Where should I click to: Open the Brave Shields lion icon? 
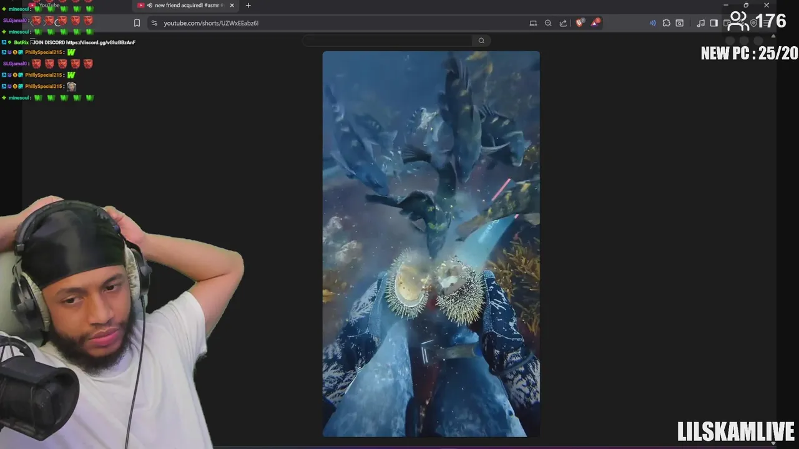pyautogui.click(x=579, y=23)
